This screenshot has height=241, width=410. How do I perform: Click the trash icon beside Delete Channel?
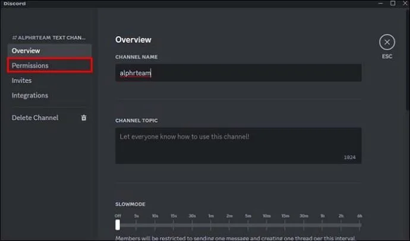tap(84, 118)
